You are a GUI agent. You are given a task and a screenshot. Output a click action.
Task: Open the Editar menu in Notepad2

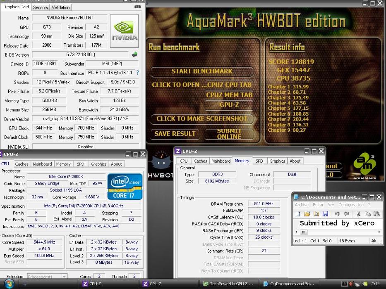coord(318,205)
